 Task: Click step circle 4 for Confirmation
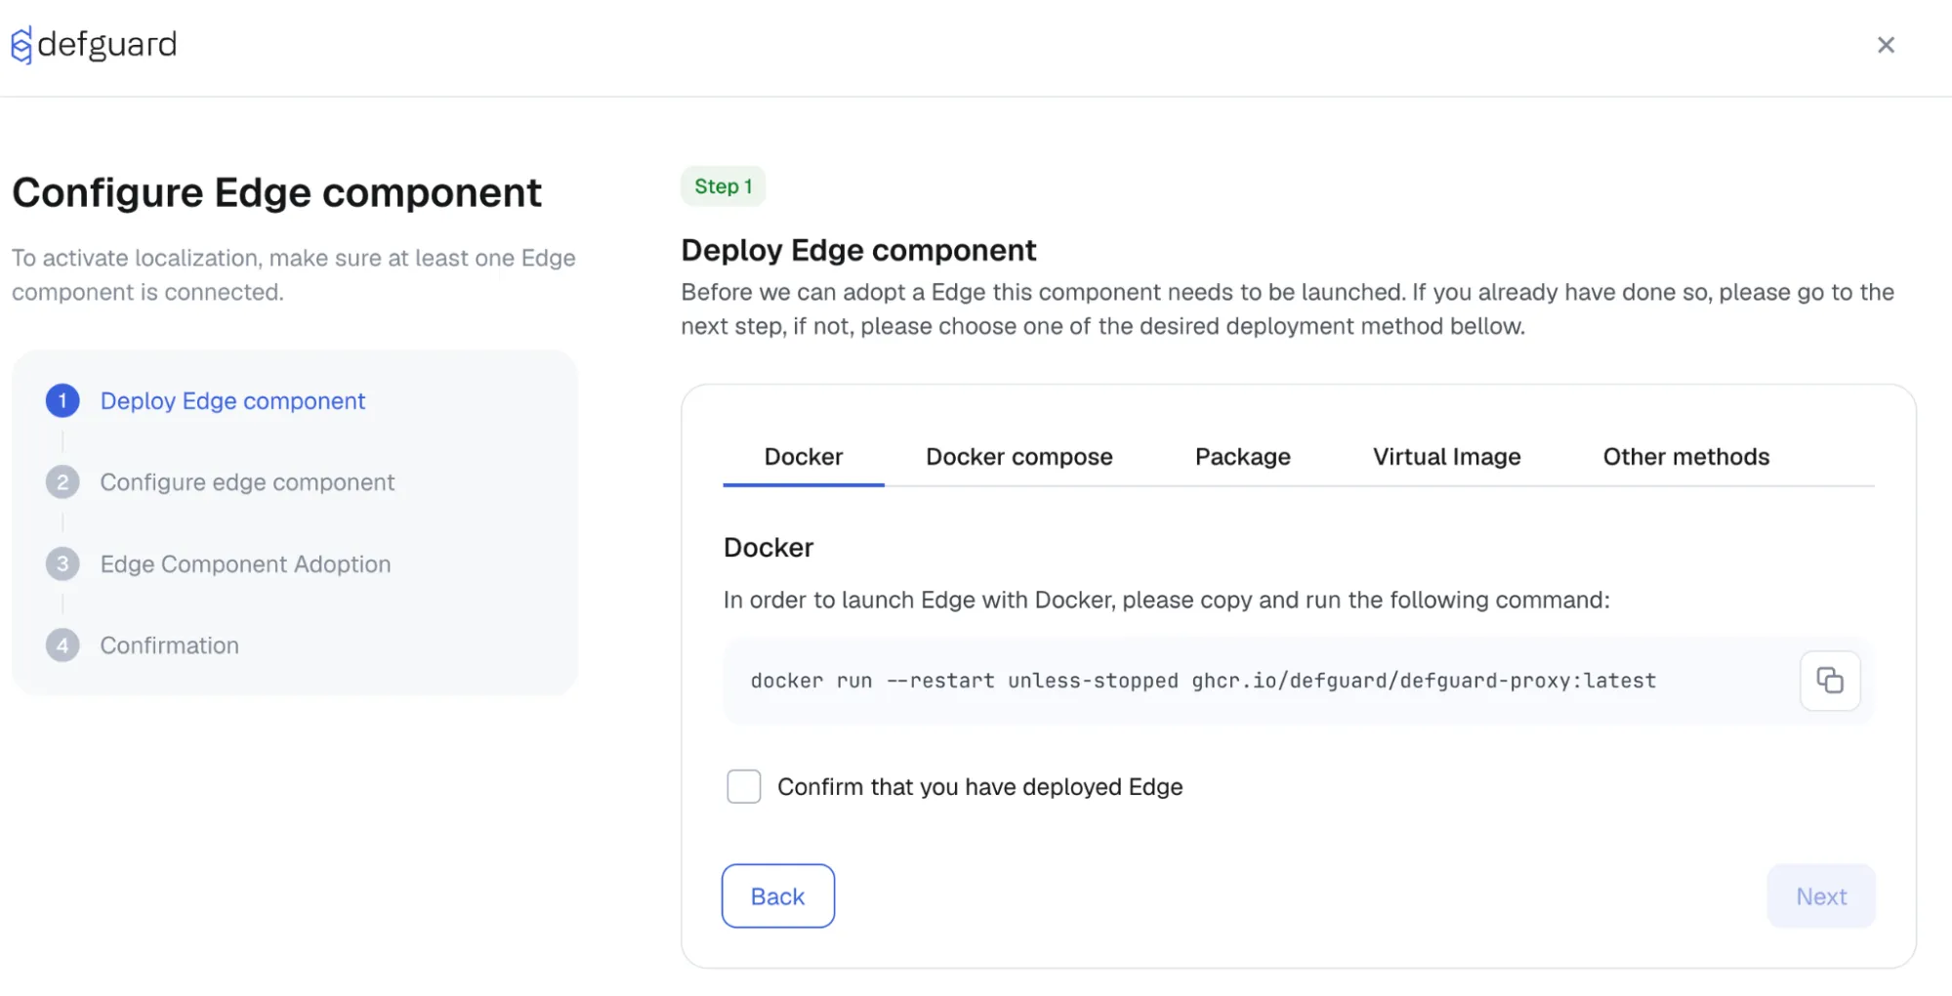point(62,644)
